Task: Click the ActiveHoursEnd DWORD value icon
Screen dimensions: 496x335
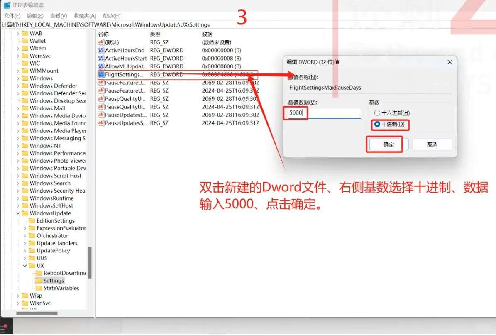Action: 101,50
